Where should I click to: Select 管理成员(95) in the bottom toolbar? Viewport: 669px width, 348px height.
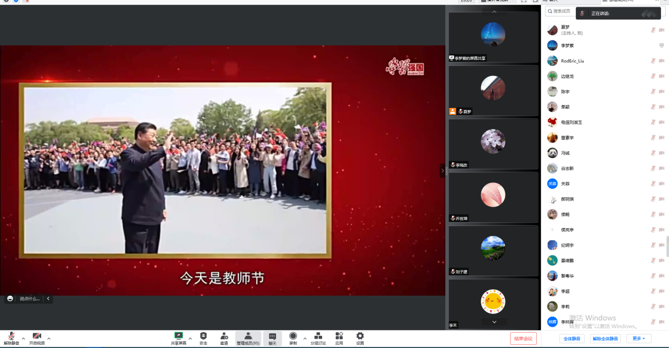point(248,338)
